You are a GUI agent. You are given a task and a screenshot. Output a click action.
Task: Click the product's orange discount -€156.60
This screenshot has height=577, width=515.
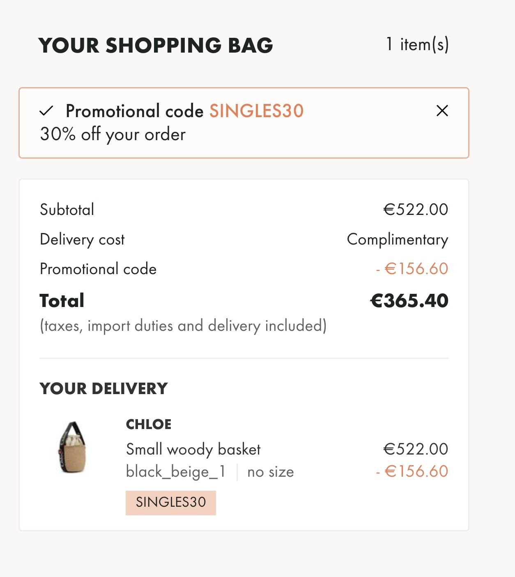pos(412,471)
